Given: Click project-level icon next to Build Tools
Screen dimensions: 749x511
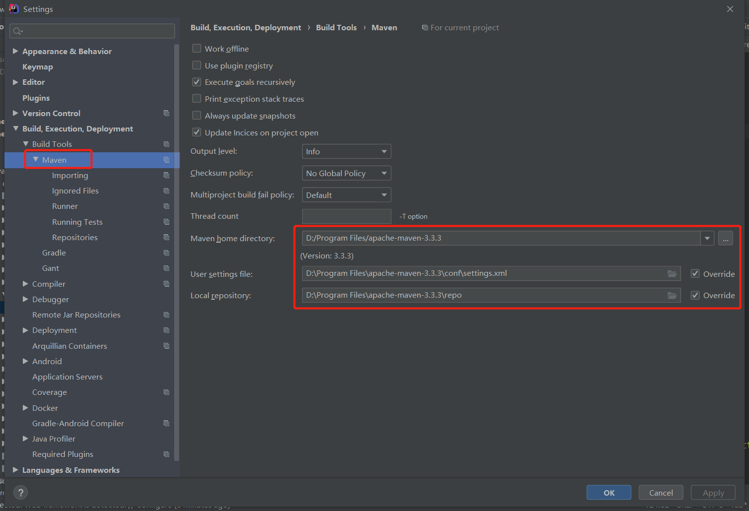Looking at the screenshot, I should pyautogui.click(x=167, y=144).
